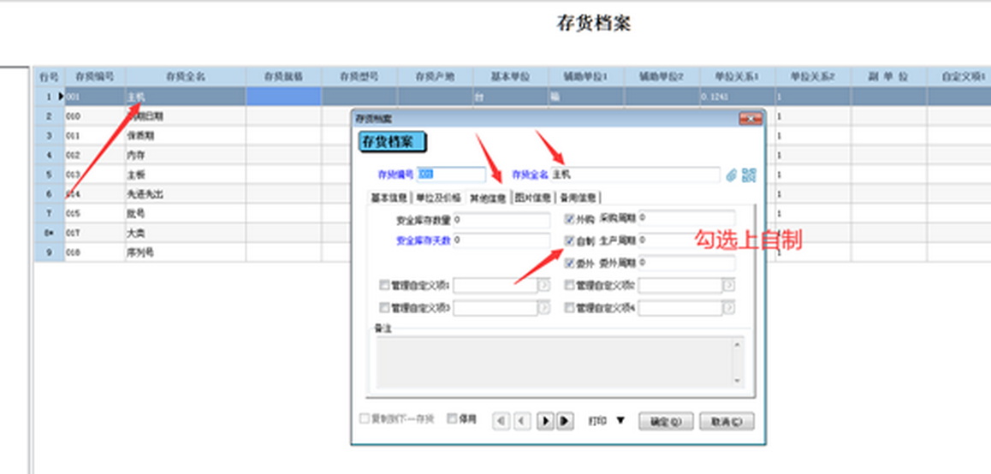Open picker for 管理自定义项3 field

coord(543,308)
